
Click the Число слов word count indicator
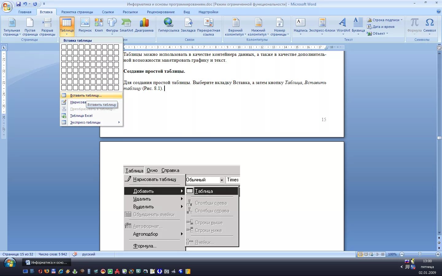52,254
